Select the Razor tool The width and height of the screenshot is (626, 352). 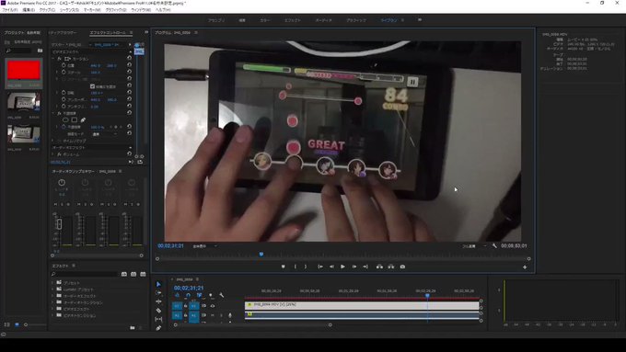[x=158, y=311]
